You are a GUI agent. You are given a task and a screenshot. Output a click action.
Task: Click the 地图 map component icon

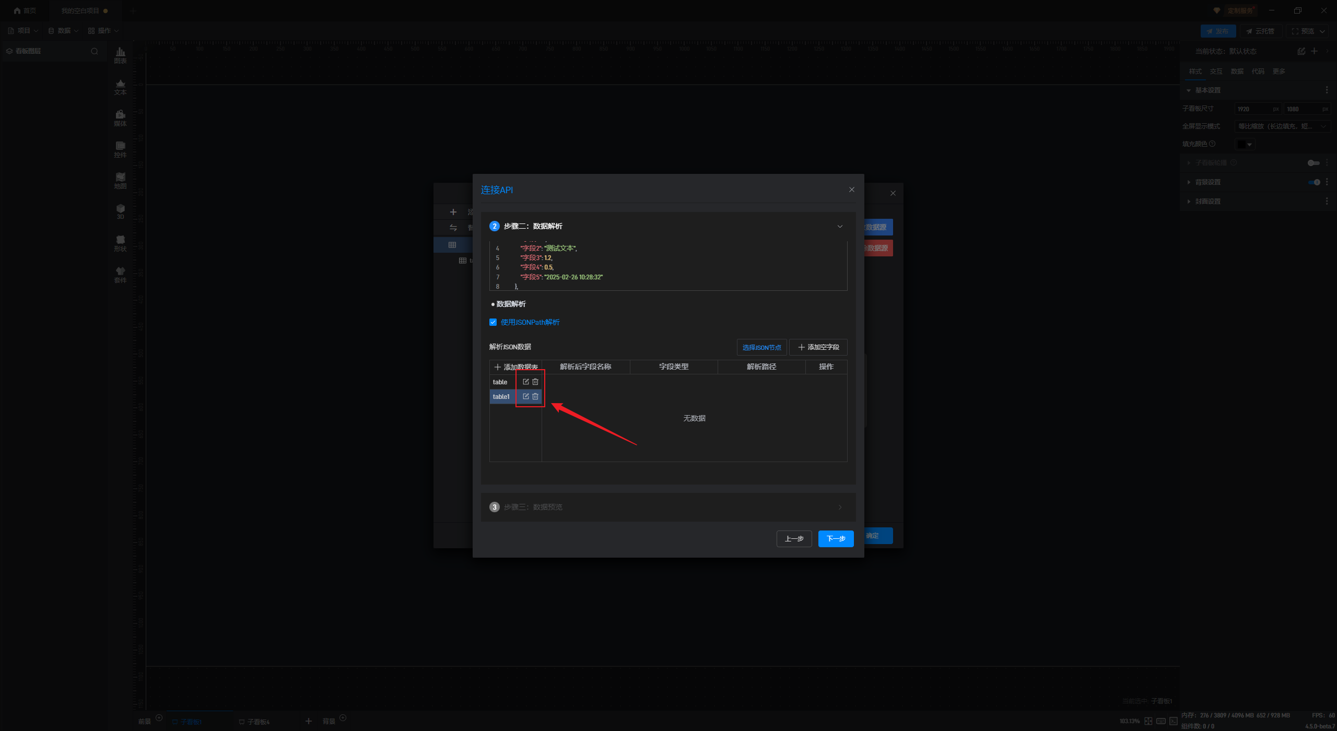120,180
